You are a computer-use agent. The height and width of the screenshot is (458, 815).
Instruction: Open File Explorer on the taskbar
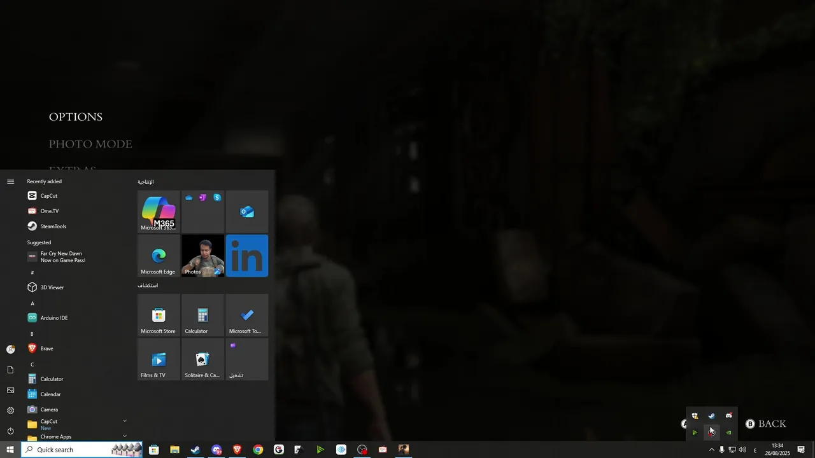coord(174,450)
